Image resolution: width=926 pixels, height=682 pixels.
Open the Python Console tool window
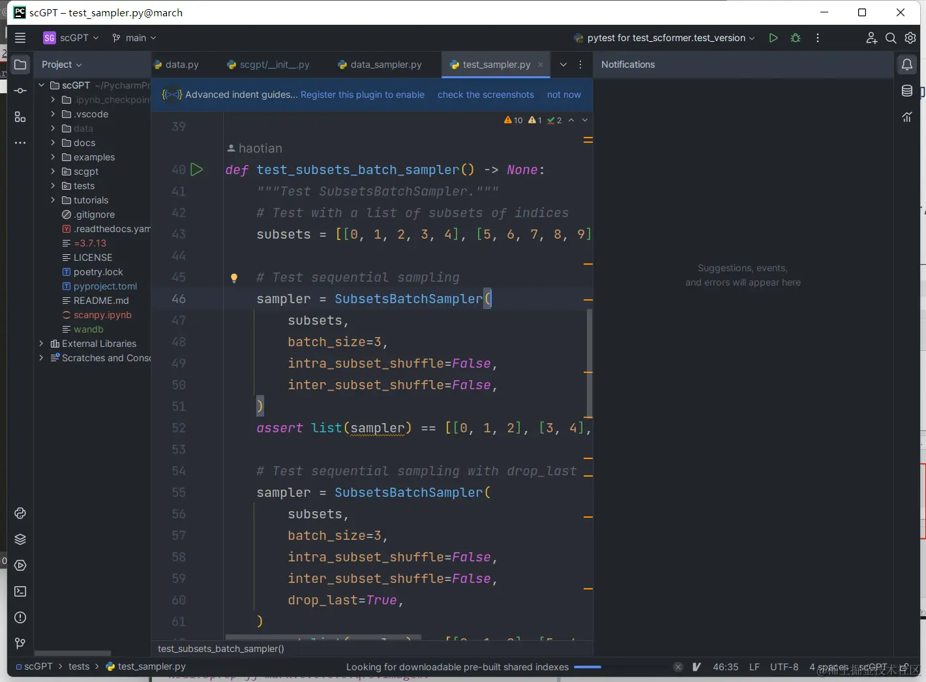(x=20, y=513)
